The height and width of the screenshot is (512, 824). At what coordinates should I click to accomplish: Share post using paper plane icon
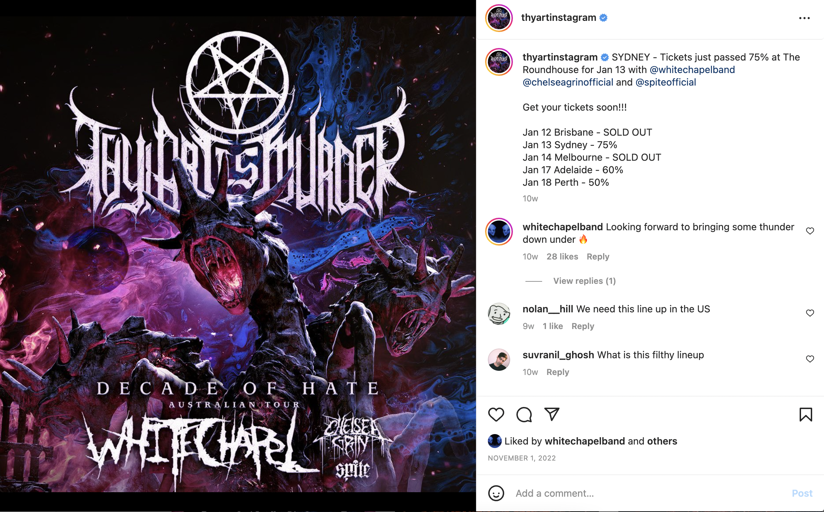click(x=552, y=414)
